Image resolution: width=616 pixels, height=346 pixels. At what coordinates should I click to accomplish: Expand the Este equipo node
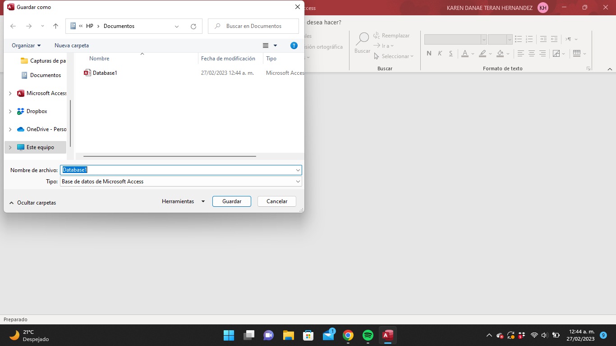click(x=10, y=147)
